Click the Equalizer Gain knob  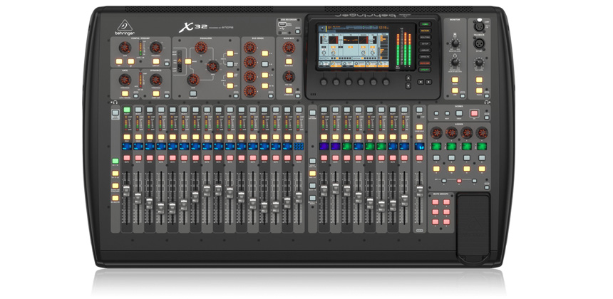click(193, 80)
